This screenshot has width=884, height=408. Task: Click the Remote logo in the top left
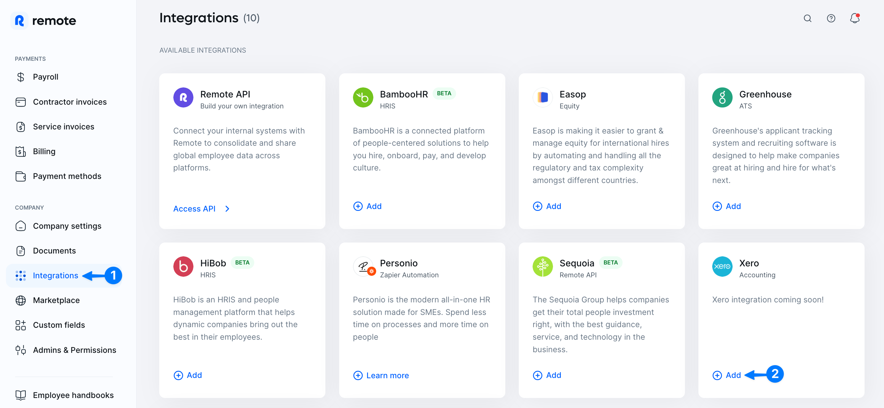point(43,21)
